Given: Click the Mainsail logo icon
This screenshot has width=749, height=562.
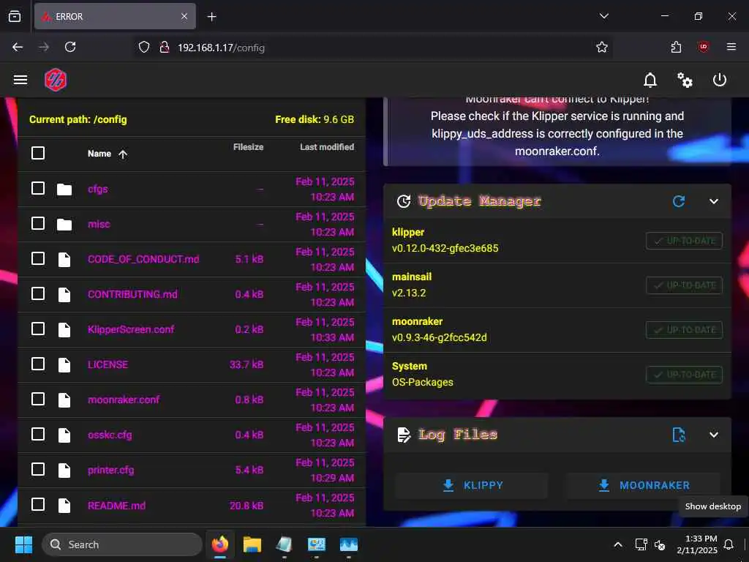Looking at the screenshot, I should pyautogui.click(x=56, y=80).
